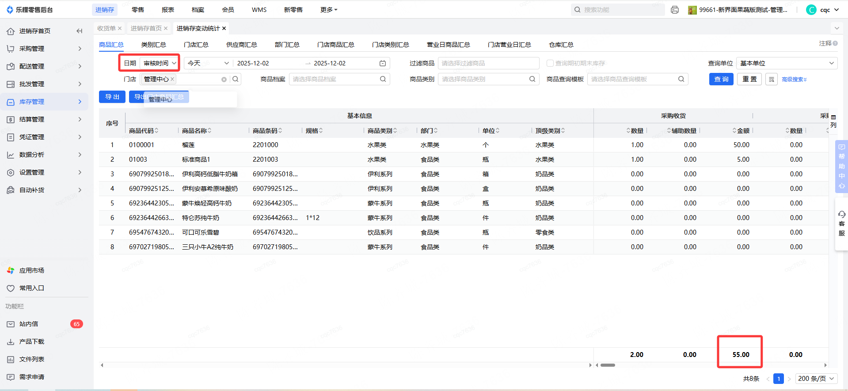Screen dimensions: 848x391
Task: Open the 200 条/页 page size dropdown
Action: tap(816, 379)
